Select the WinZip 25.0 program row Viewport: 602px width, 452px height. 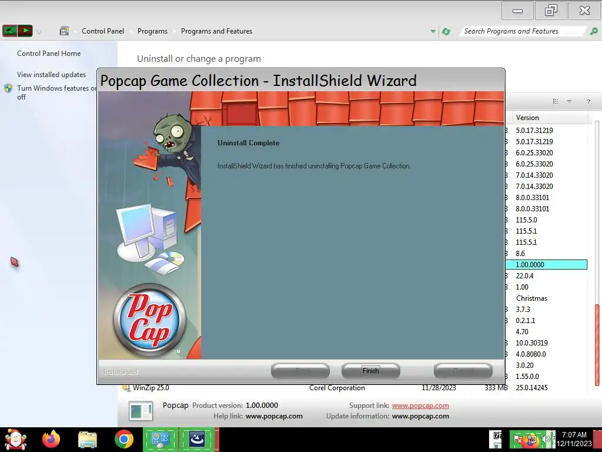(354, 388)
